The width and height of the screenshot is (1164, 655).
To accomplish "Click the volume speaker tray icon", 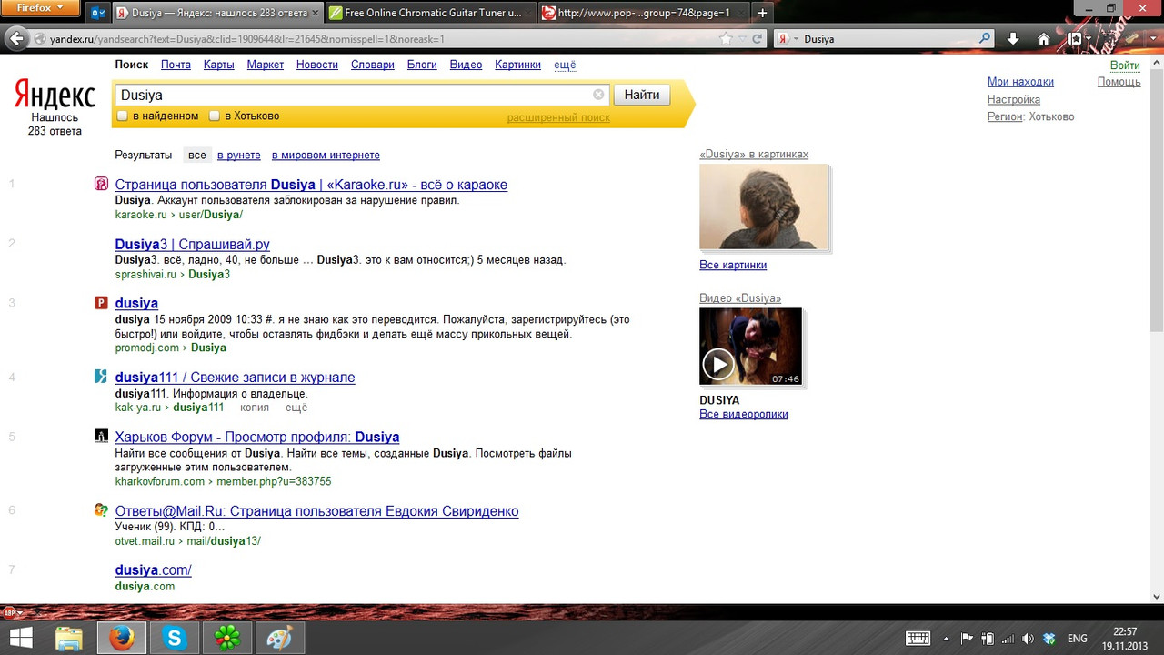I will [x=1028, y=638].
